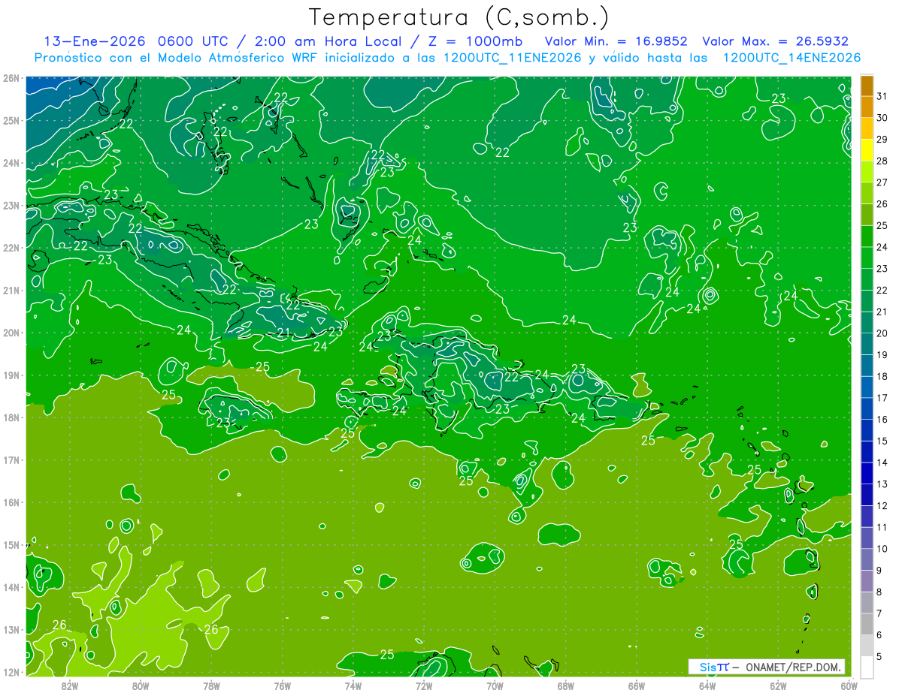Click the "72W" longitude label

point(424,685)
